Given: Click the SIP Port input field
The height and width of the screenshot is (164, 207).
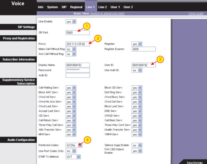Looking at the screenshot, I should (78, 33).
